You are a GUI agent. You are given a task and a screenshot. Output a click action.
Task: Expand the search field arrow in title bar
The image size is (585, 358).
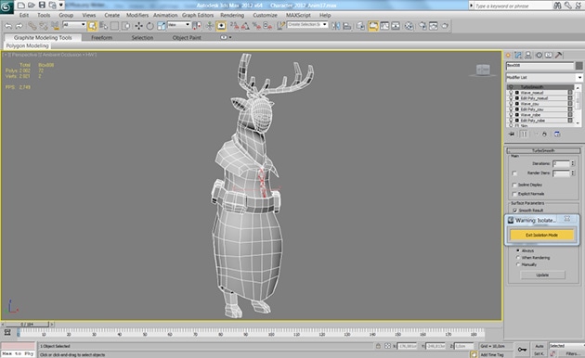pos(471,6)
